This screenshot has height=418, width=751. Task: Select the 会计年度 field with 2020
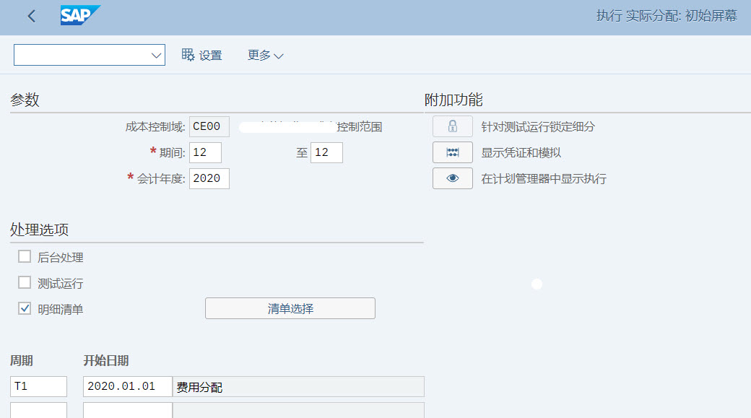pyautogui.click(x=209, y=178)
